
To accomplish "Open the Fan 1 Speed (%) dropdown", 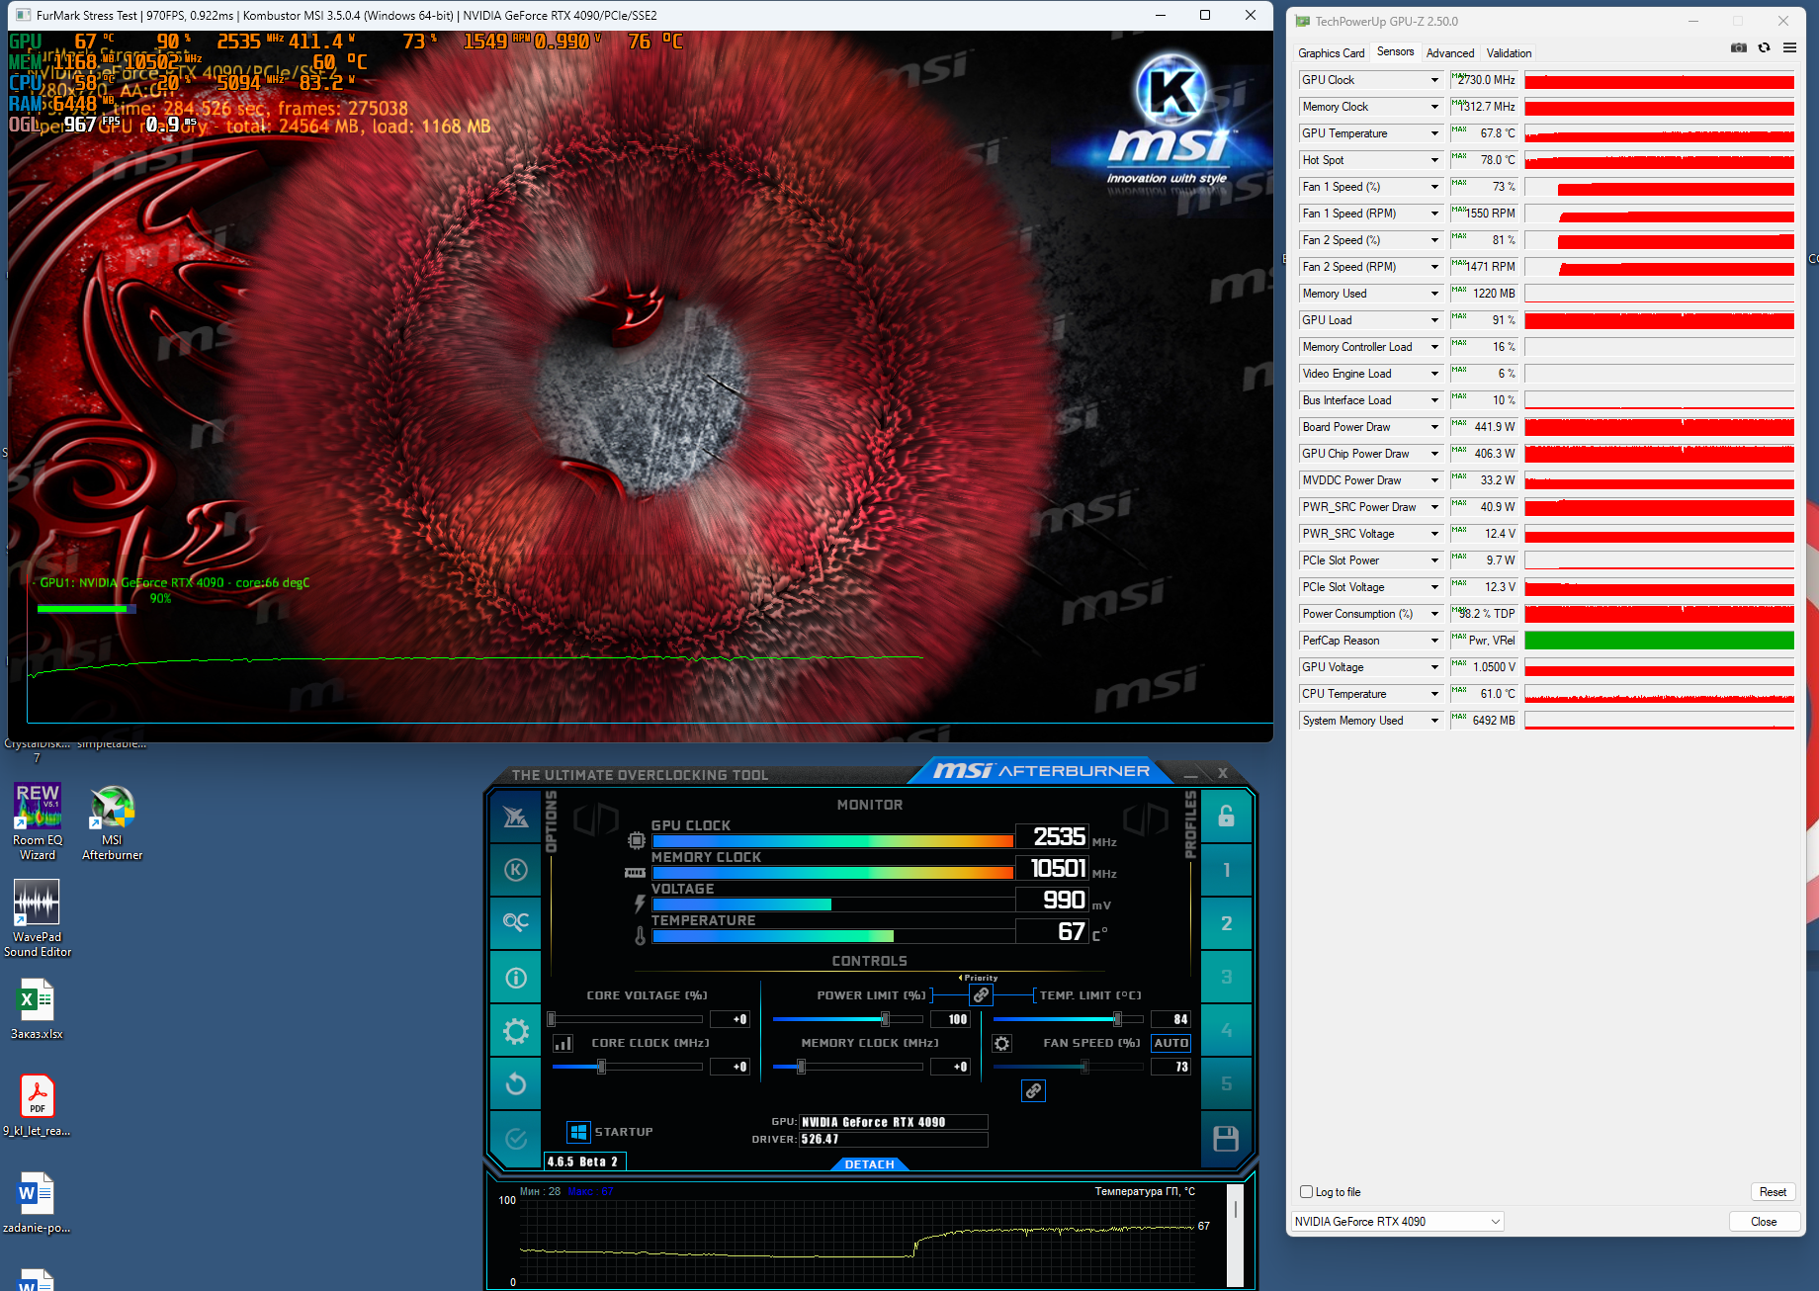I will point(1434,187).
